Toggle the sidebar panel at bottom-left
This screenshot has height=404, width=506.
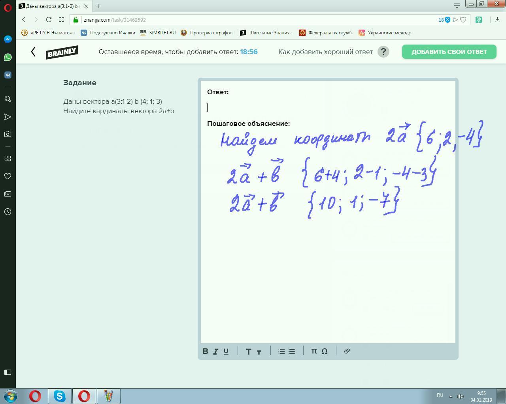tap(8, 372)
